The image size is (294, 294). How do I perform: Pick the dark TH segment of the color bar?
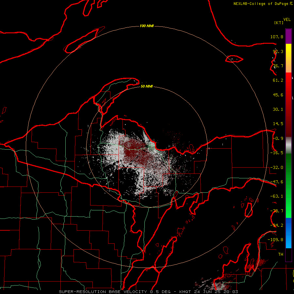288,254
